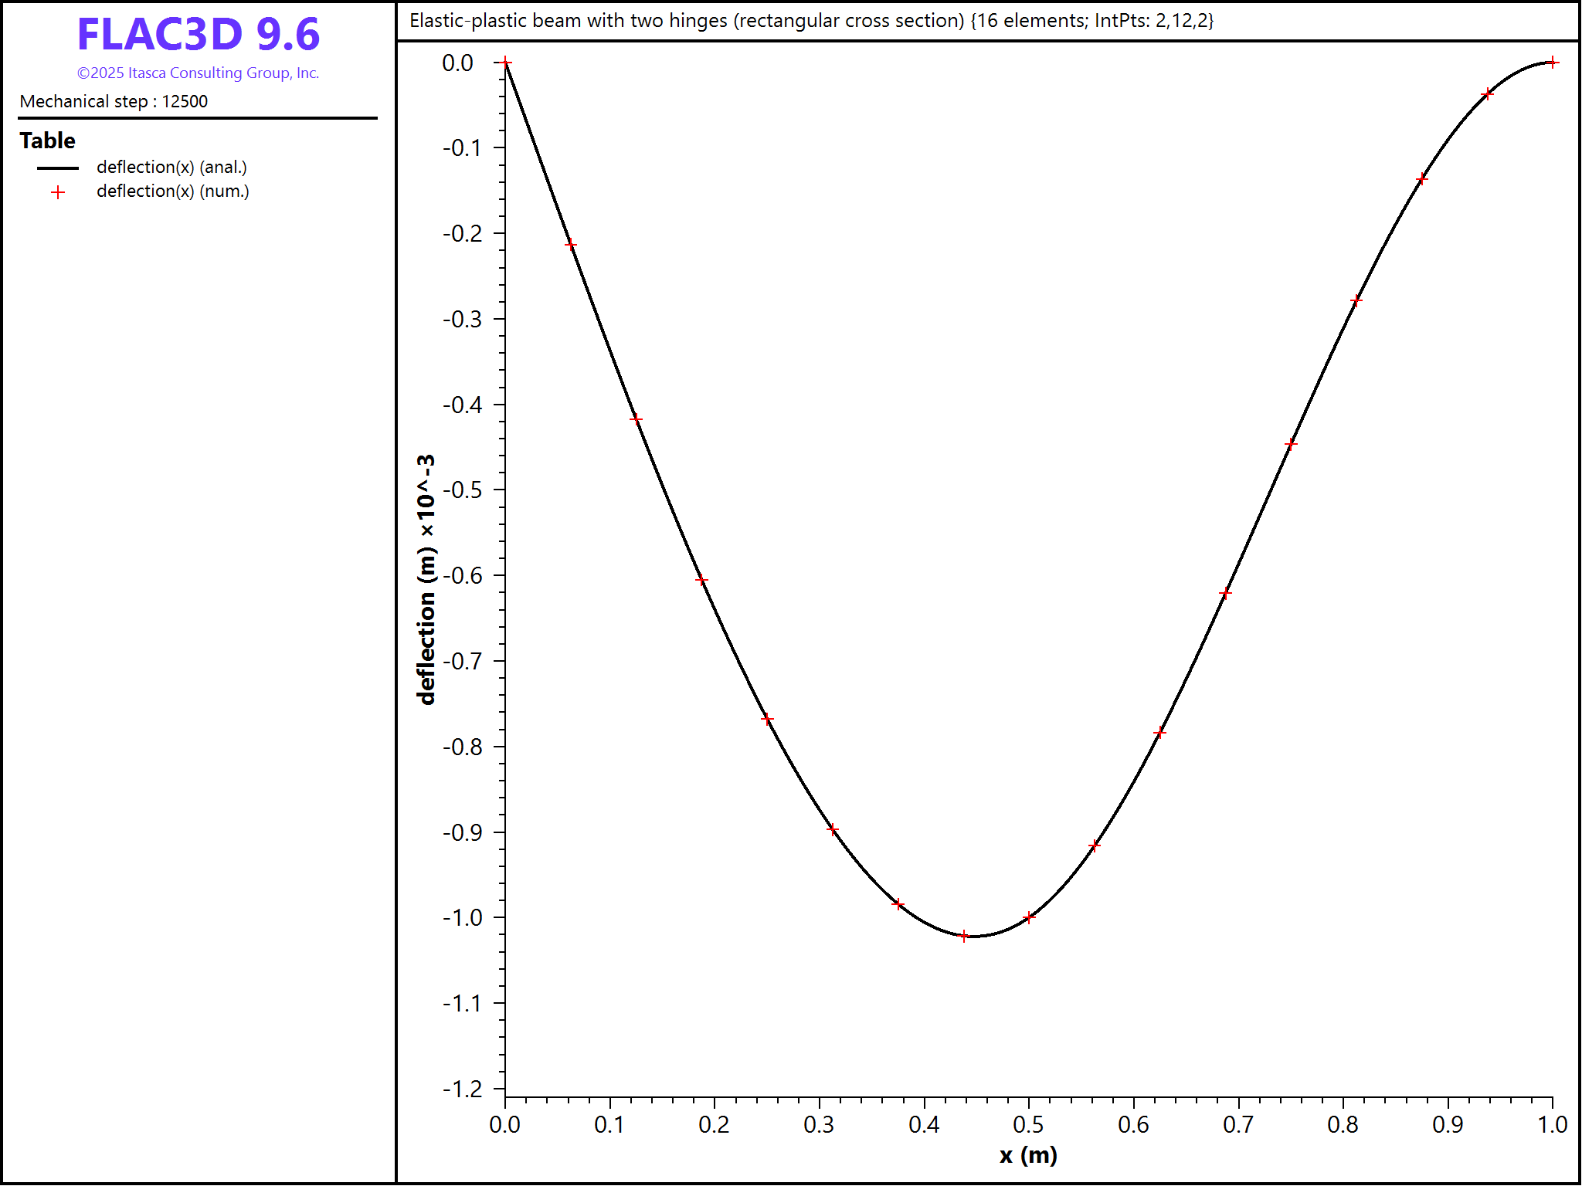Click the Table legend heading
The height and width of the screenshot is (1186, 1582).
pos(47,141)
